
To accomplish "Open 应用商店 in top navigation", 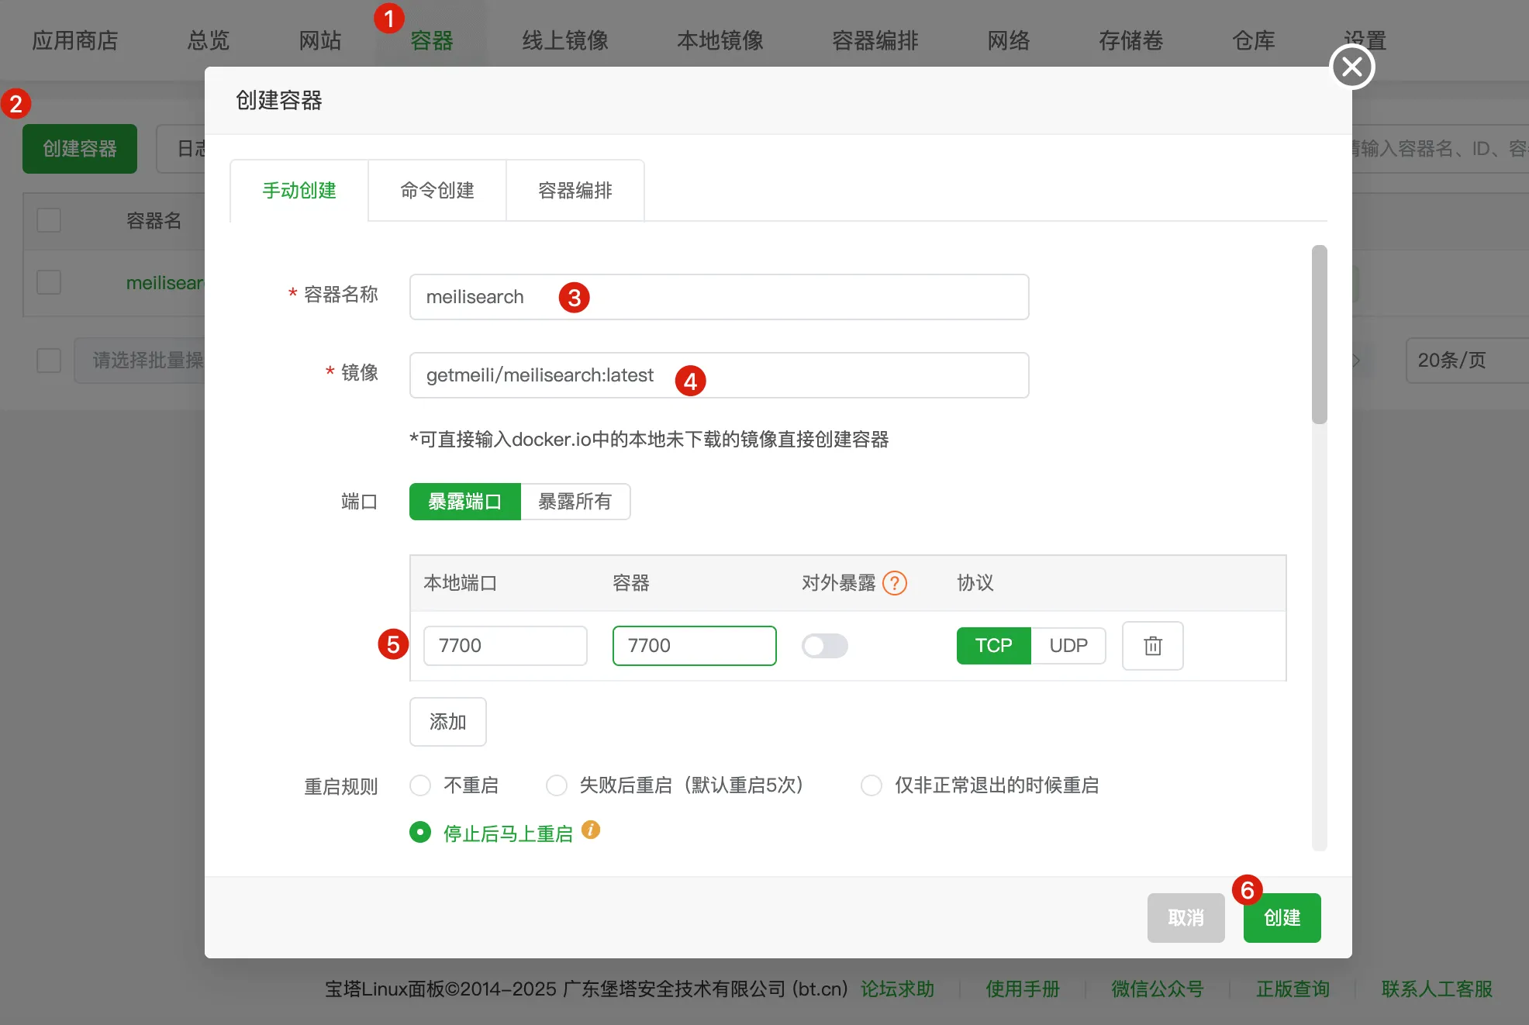I will coord(75,40).
